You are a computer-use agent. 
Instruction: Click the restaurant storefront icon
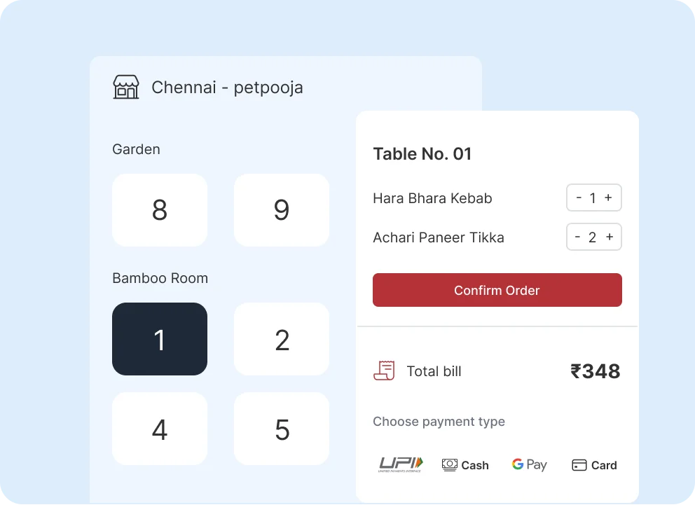pos(126,88)
